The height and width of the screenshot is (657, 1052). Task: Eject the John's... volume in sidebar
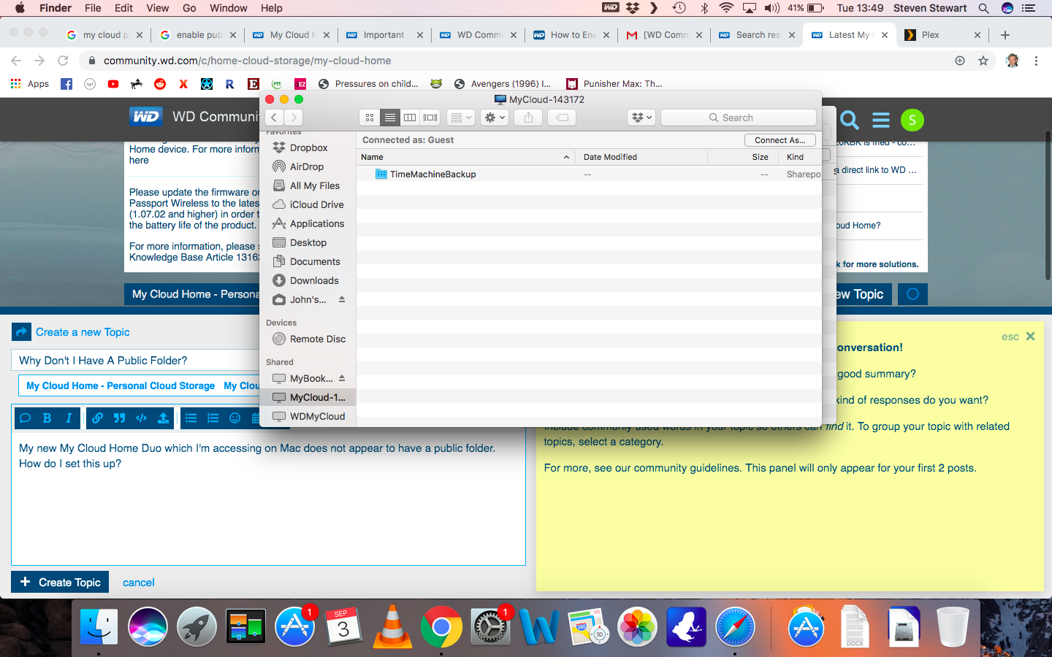pyautogui.click(x=341, y=299)
